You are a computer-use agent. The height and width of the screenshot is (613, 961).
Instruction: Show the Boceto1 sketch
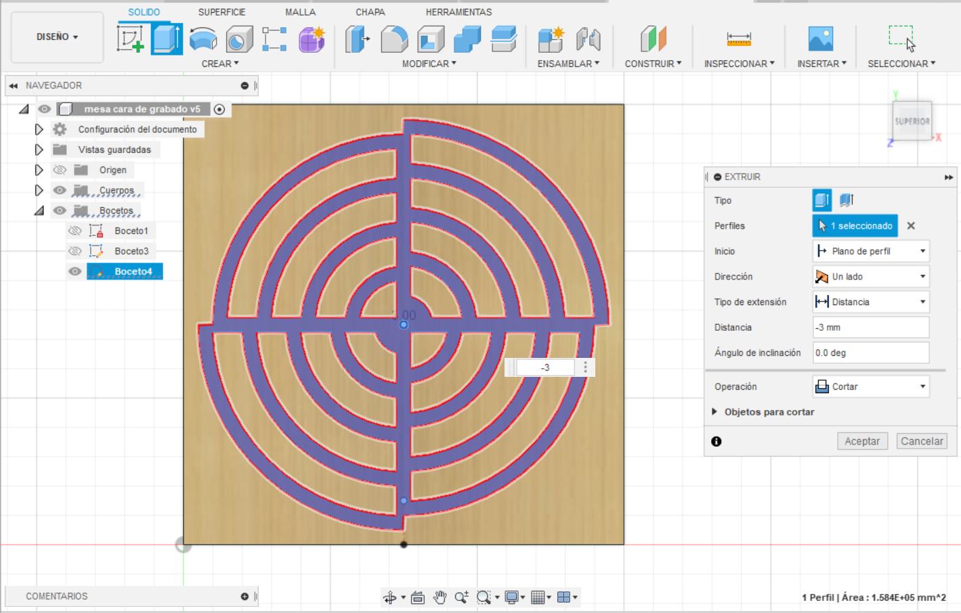tap(74, 230)
